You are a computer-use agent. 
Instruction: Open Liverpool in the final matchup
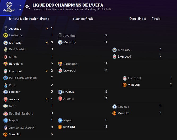click(x=134, y=78)
